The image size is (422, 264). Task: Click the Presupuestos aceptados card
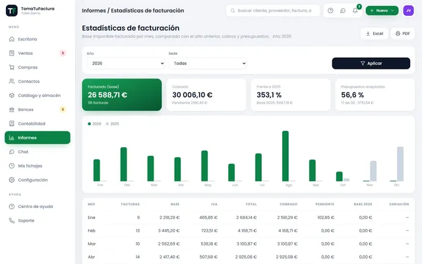click(375, 94)
